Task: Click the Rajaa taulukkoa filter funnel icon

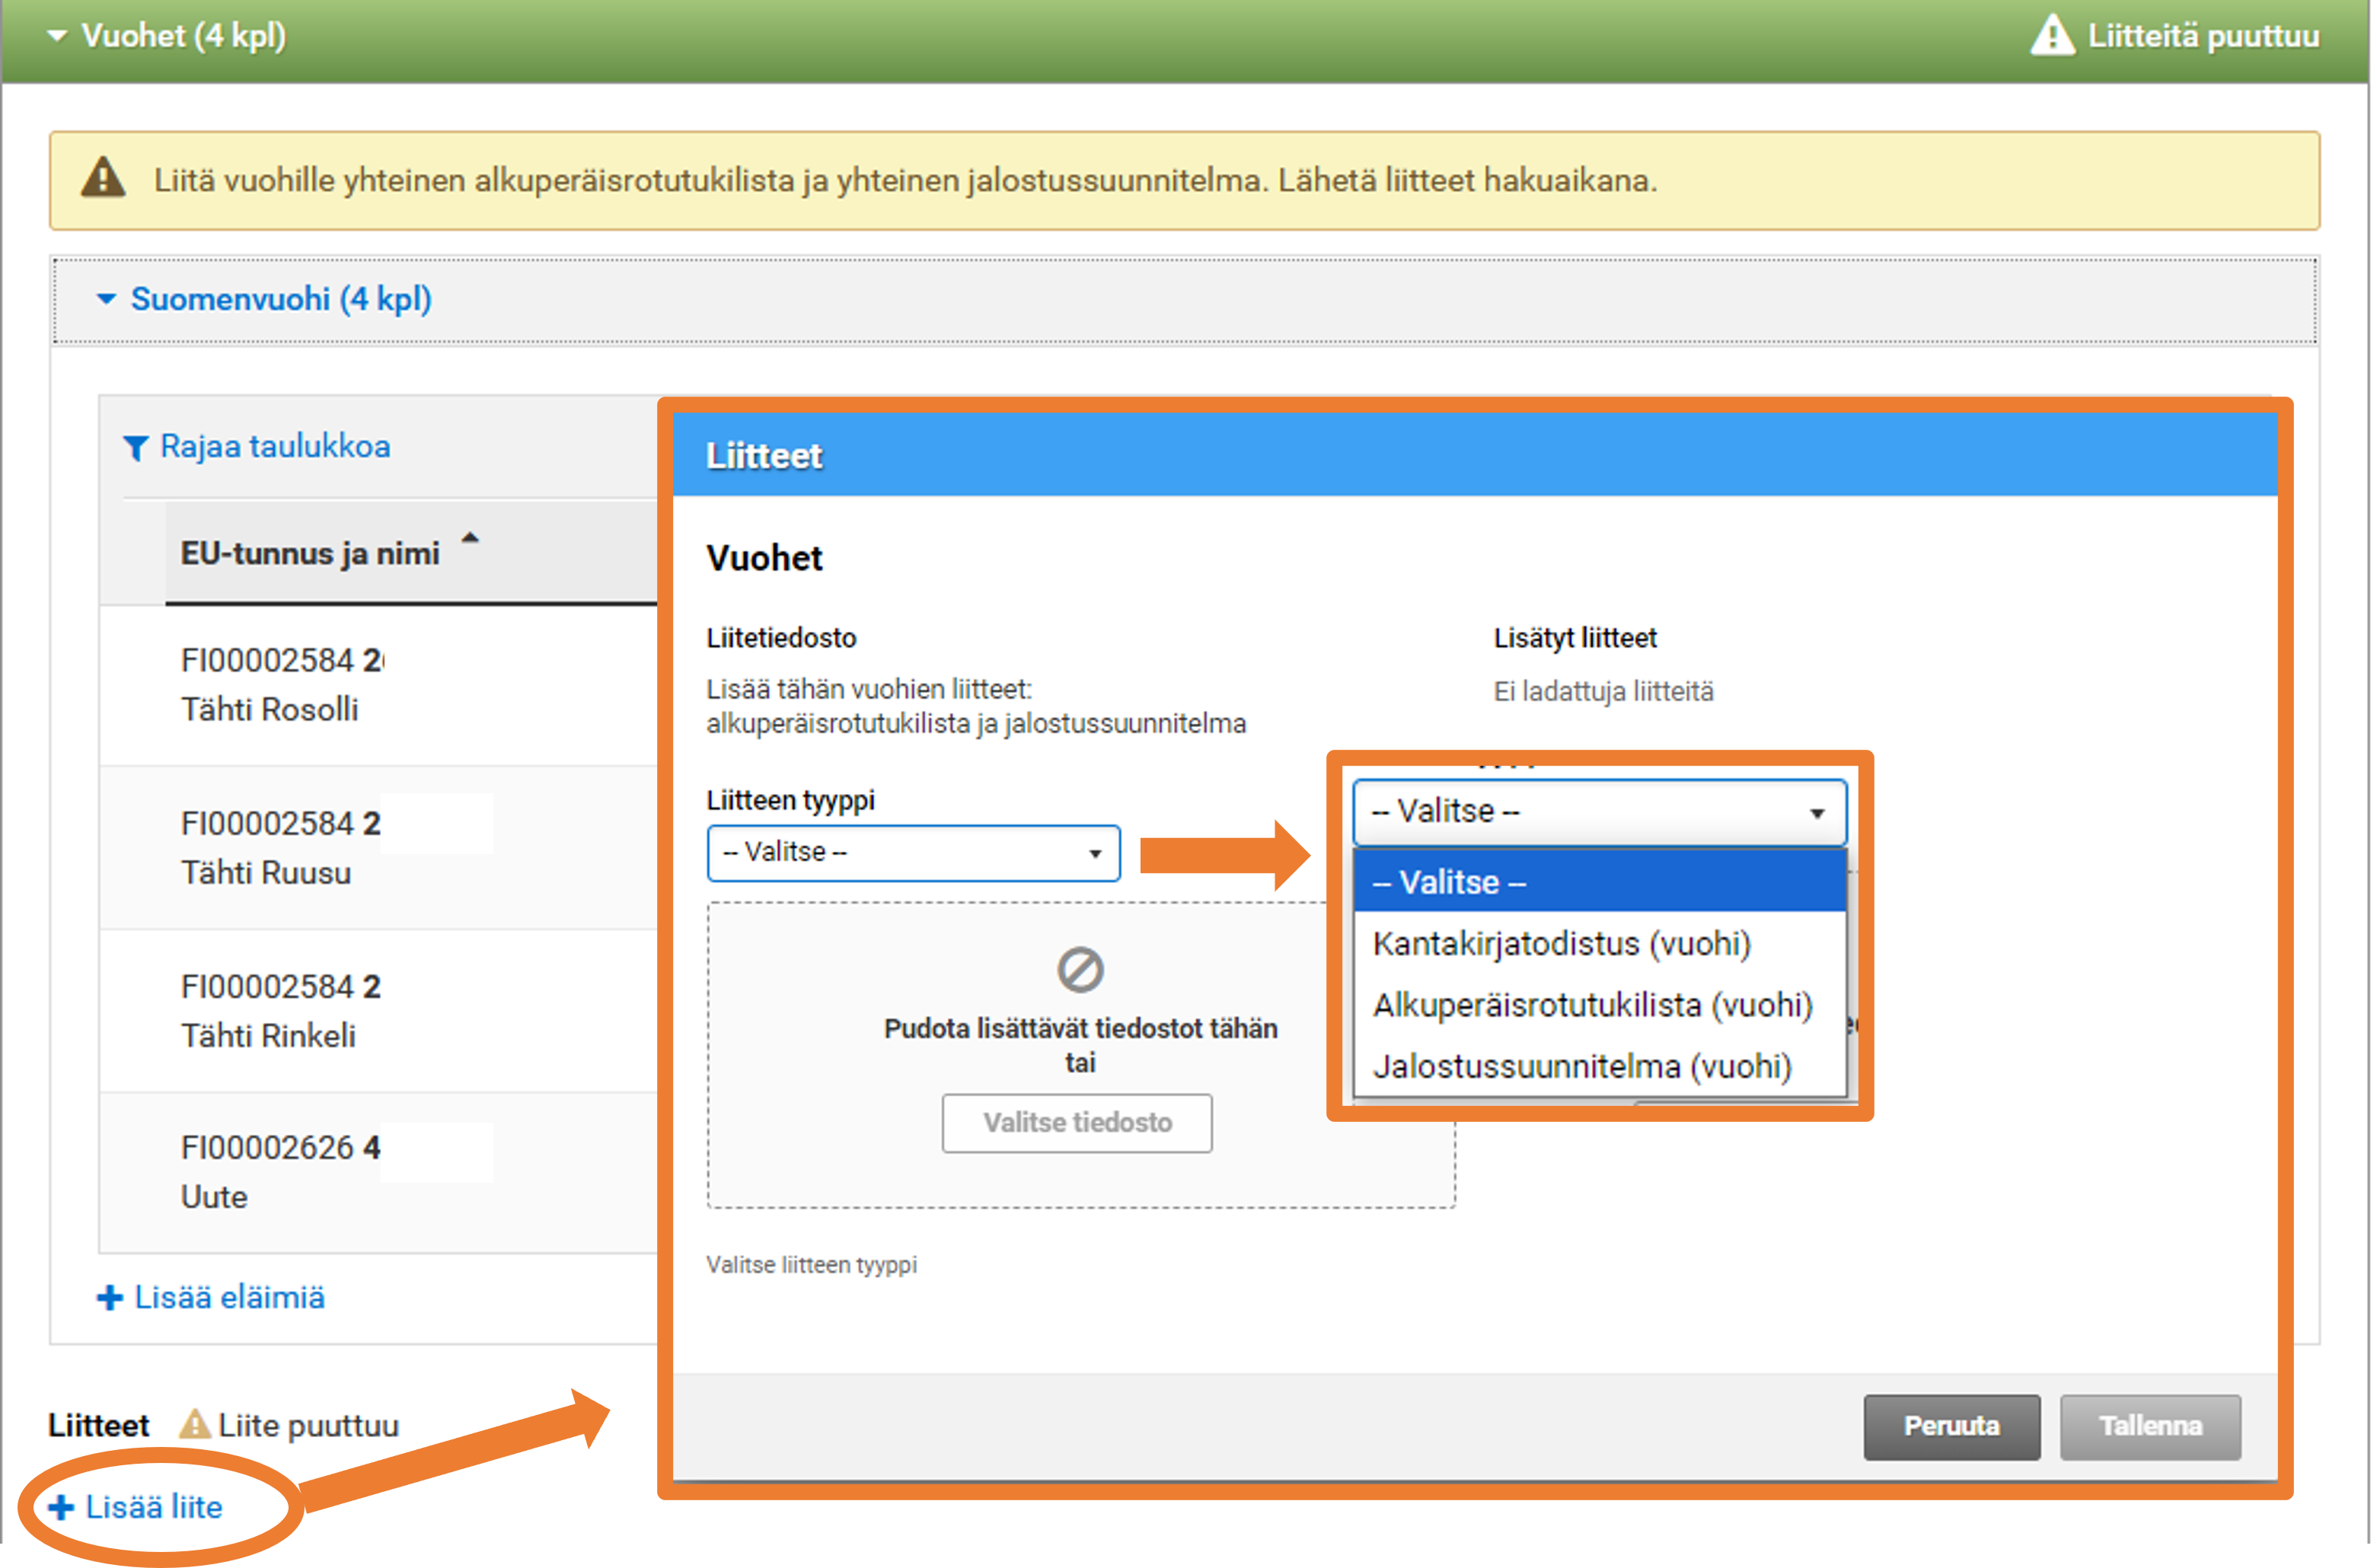Action: (x=136, y=448)
